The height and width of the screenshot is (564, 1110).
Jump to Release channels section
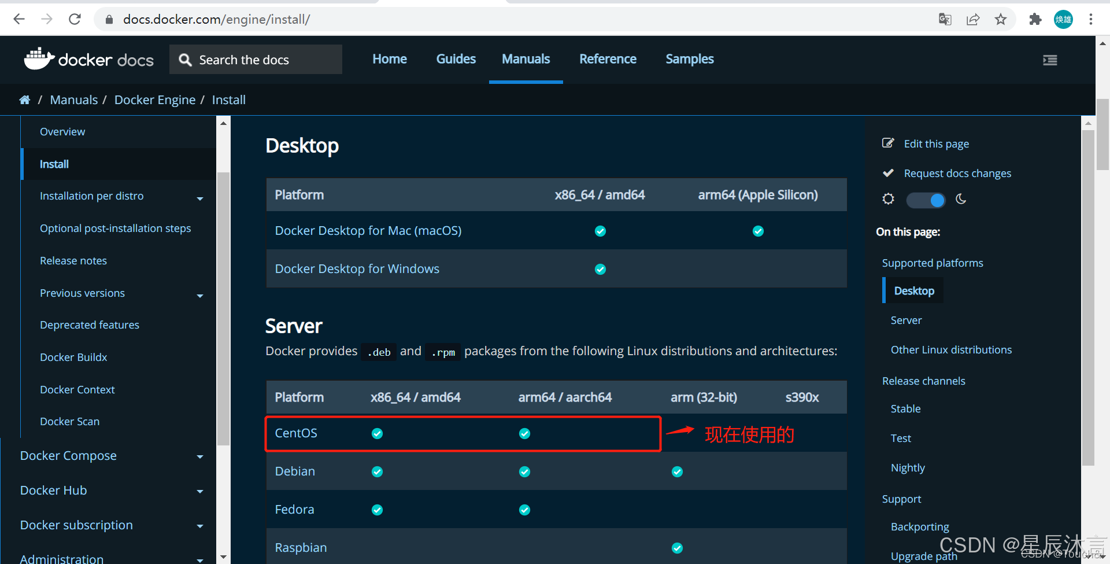click(923, 381)
